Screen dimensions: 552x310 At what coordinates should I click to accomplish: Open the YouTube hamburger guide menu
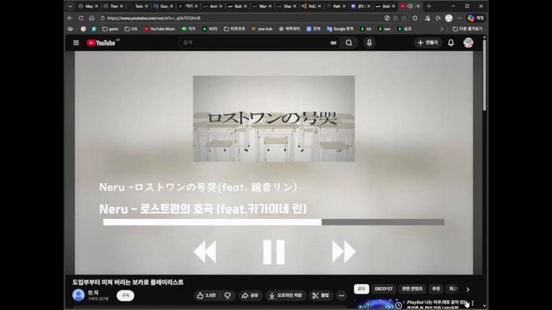click(76, 43)
